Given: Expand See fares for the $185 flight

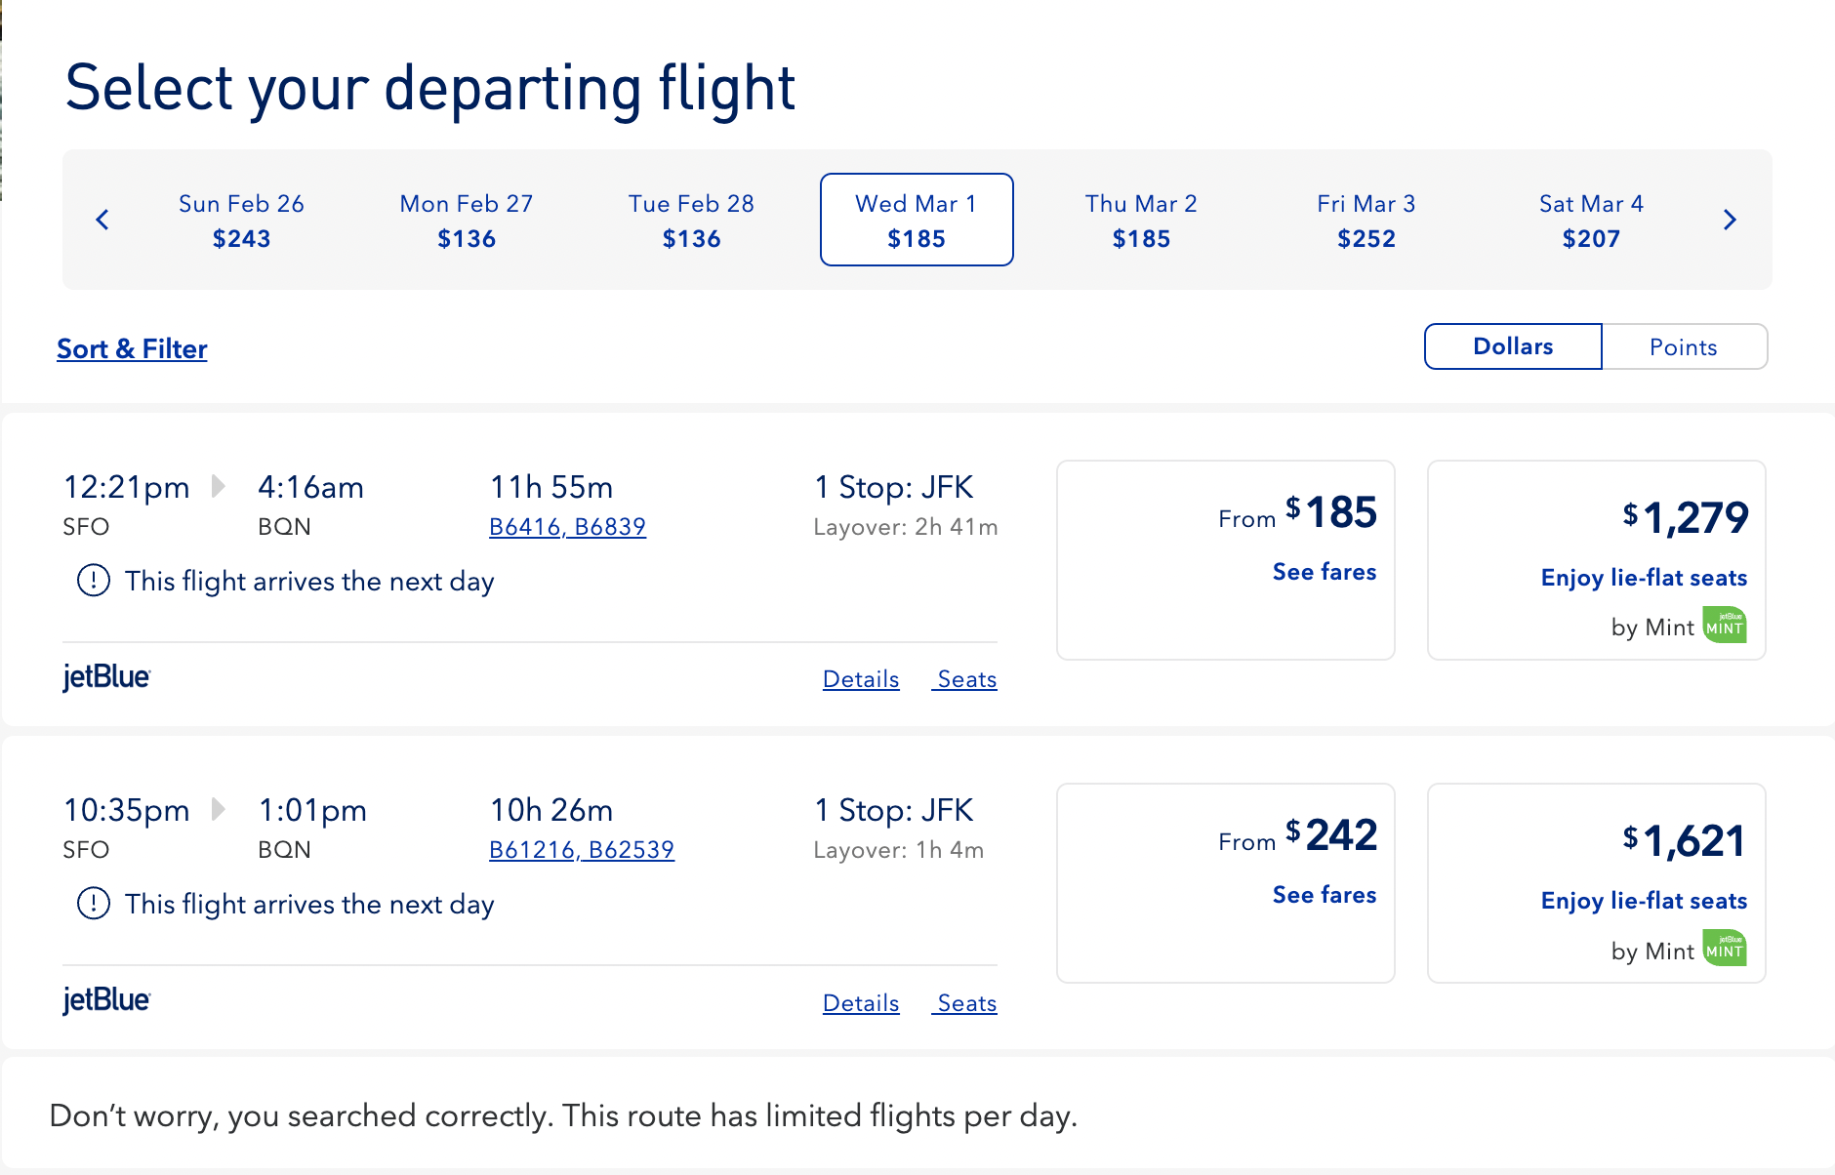Looking at the screenshot, I should (x=1324, y=572).
